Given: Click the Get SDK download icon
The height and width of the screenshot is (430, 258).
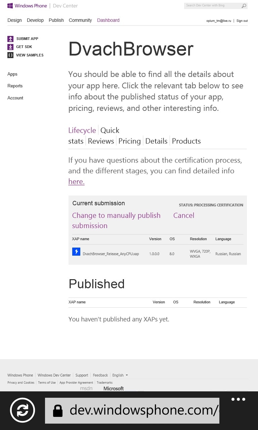Looking at the screenshot, I should (x=10, y=47).
